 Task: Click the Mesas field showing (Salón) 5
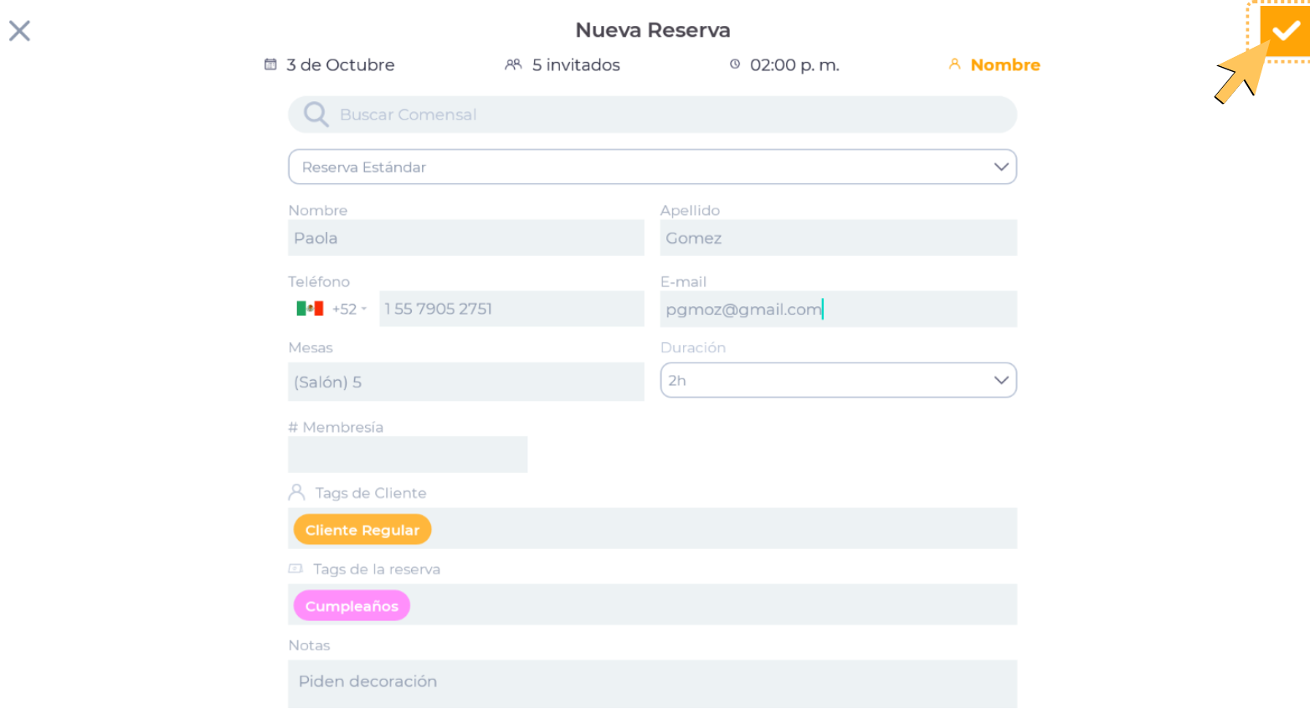pos(465,382)
